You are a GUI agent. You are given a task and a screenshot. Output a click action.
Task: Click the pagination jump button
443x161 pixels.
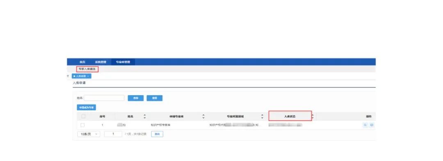click(157, 134)
